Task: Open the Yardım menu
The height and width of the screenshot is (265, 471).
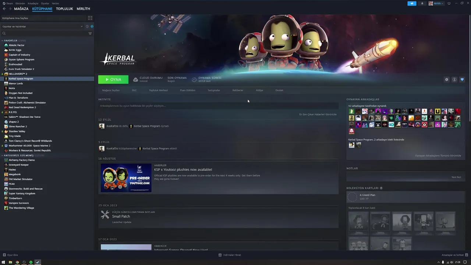Action: pyautogui.click(x=55, y=3)
